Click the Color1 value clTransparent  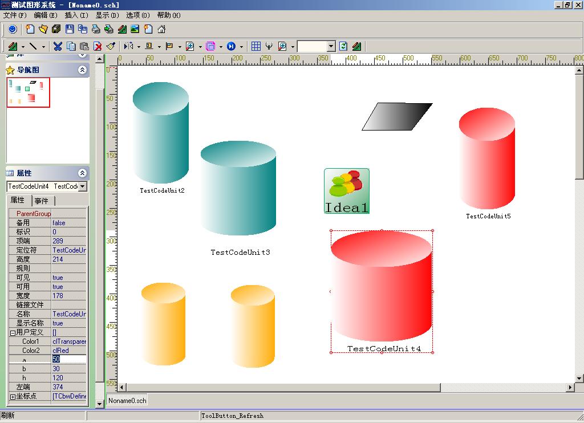pos(69,341)
